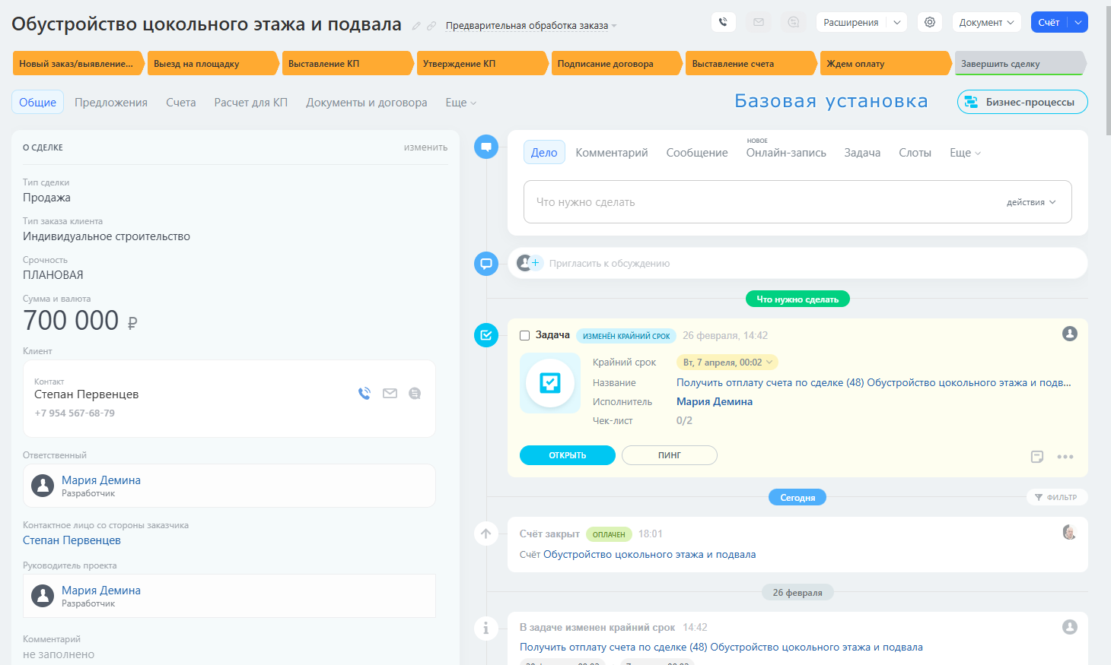The height and width of the screenshot is (665, 1111).
Task: Change deadline Вт, 7 апреля dropdown
Action: coord(727,363)
